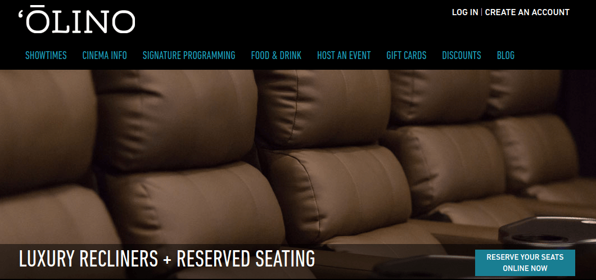Go to CINEMA INFO
The height and width of the screenshot is (280, 596).
[105, 56]
